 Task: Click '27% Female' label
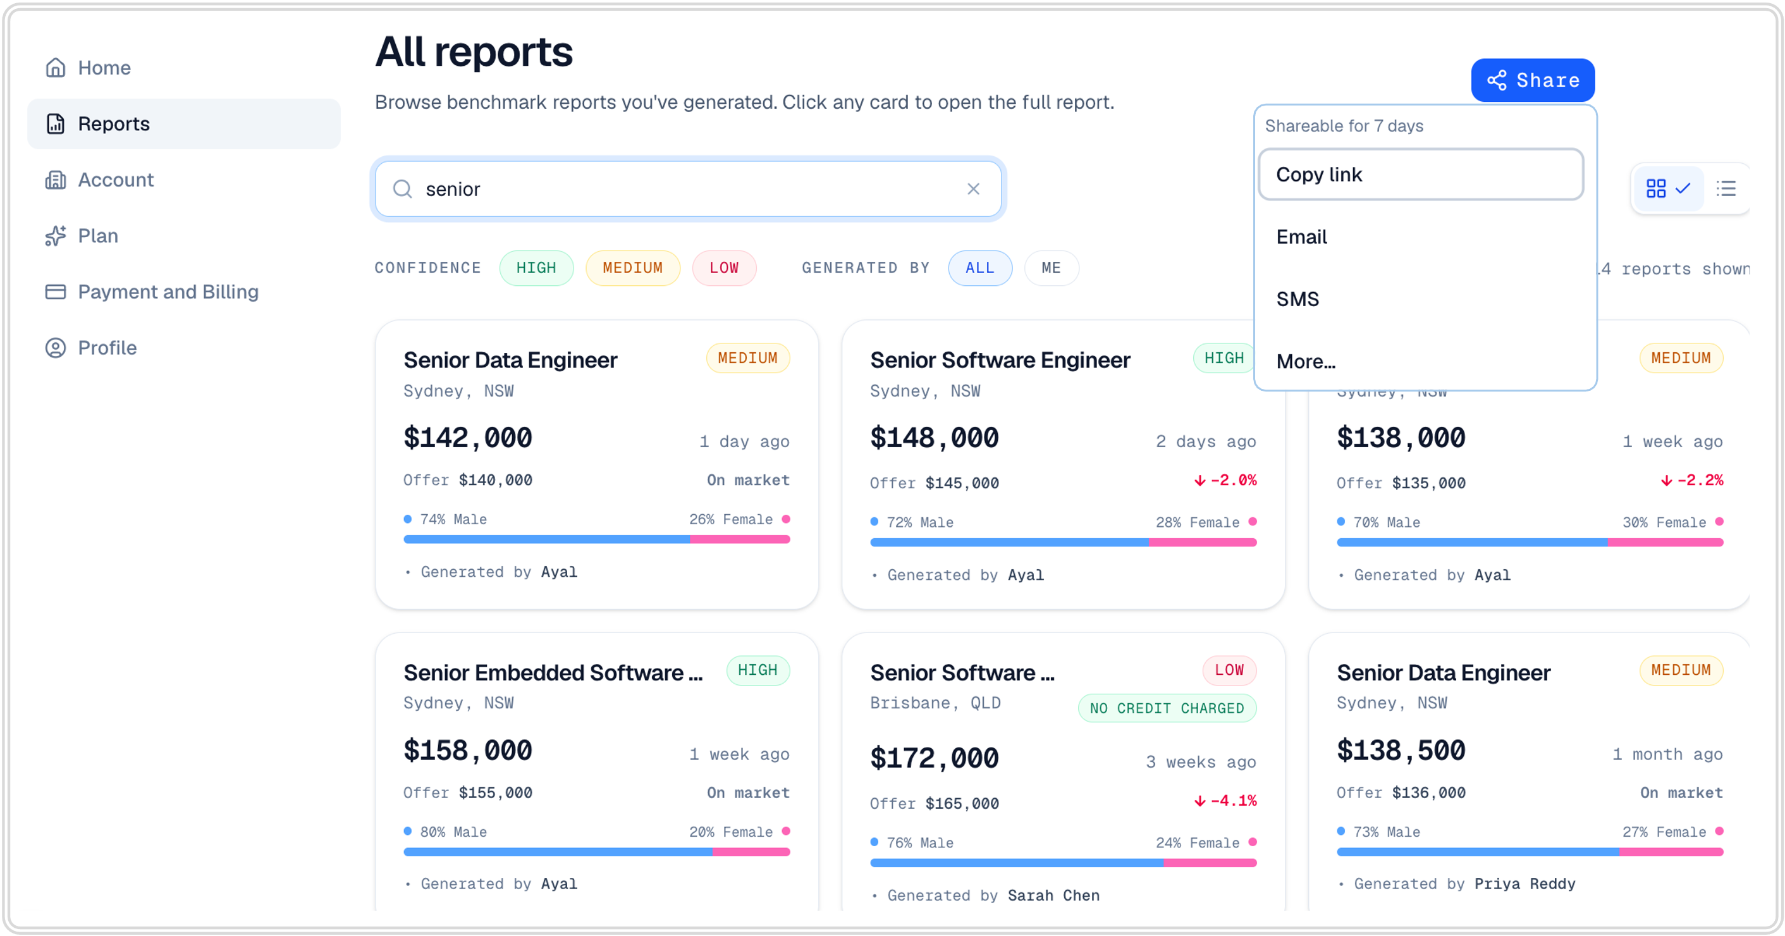pos(1664,832)
